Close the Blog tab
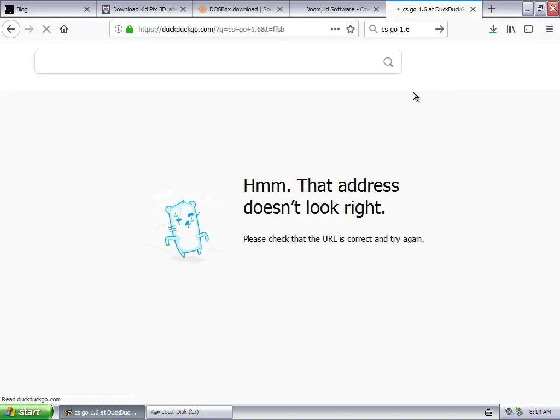The height and width of the screenshot is (420, 560). pos(87,10)
